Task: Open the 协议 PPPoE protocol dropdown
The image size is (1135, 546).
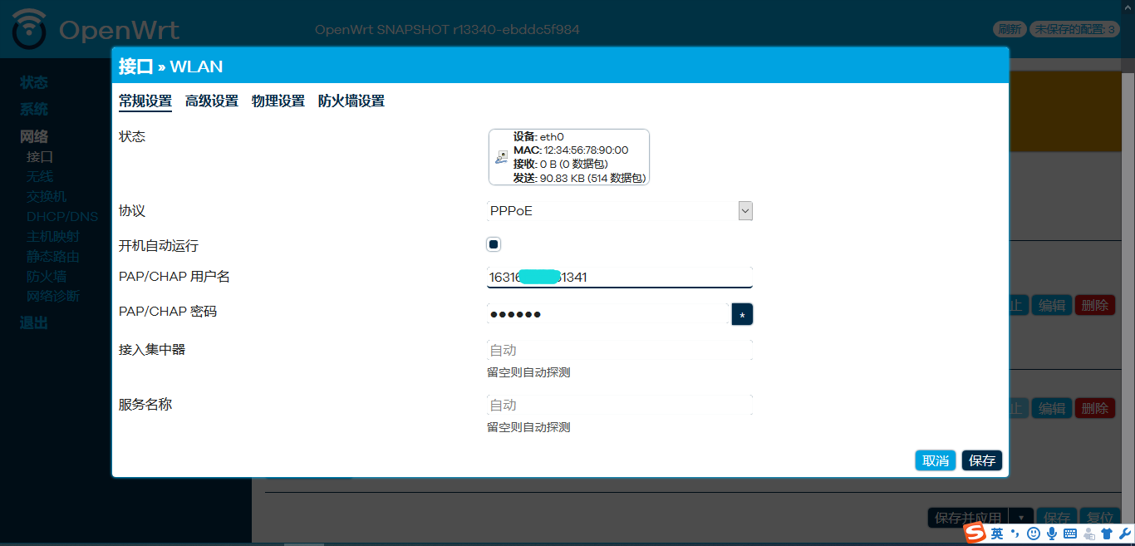Action: pos(620,211)
